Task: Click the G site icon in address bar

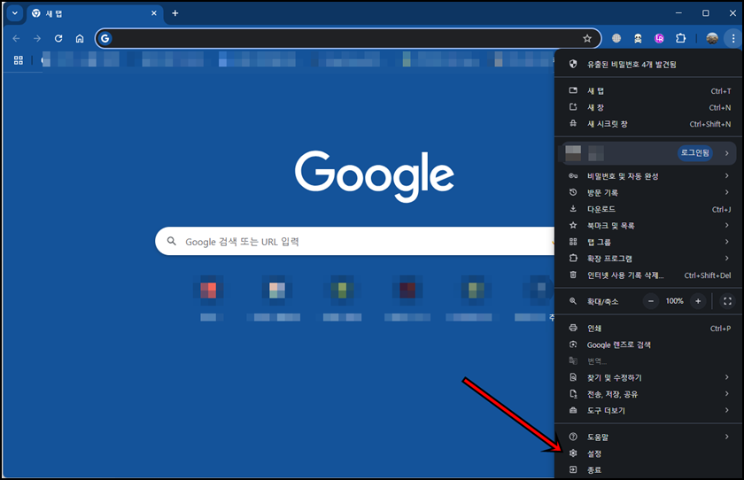Action: coord(105,38)
